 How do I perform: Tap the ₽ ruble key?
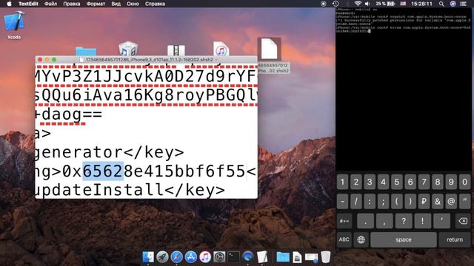coord(424,202)
